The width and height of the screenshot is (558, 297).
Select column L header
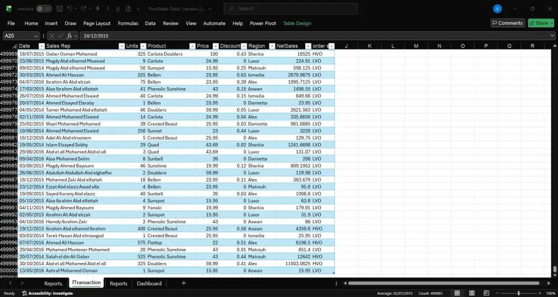(393, 46)
